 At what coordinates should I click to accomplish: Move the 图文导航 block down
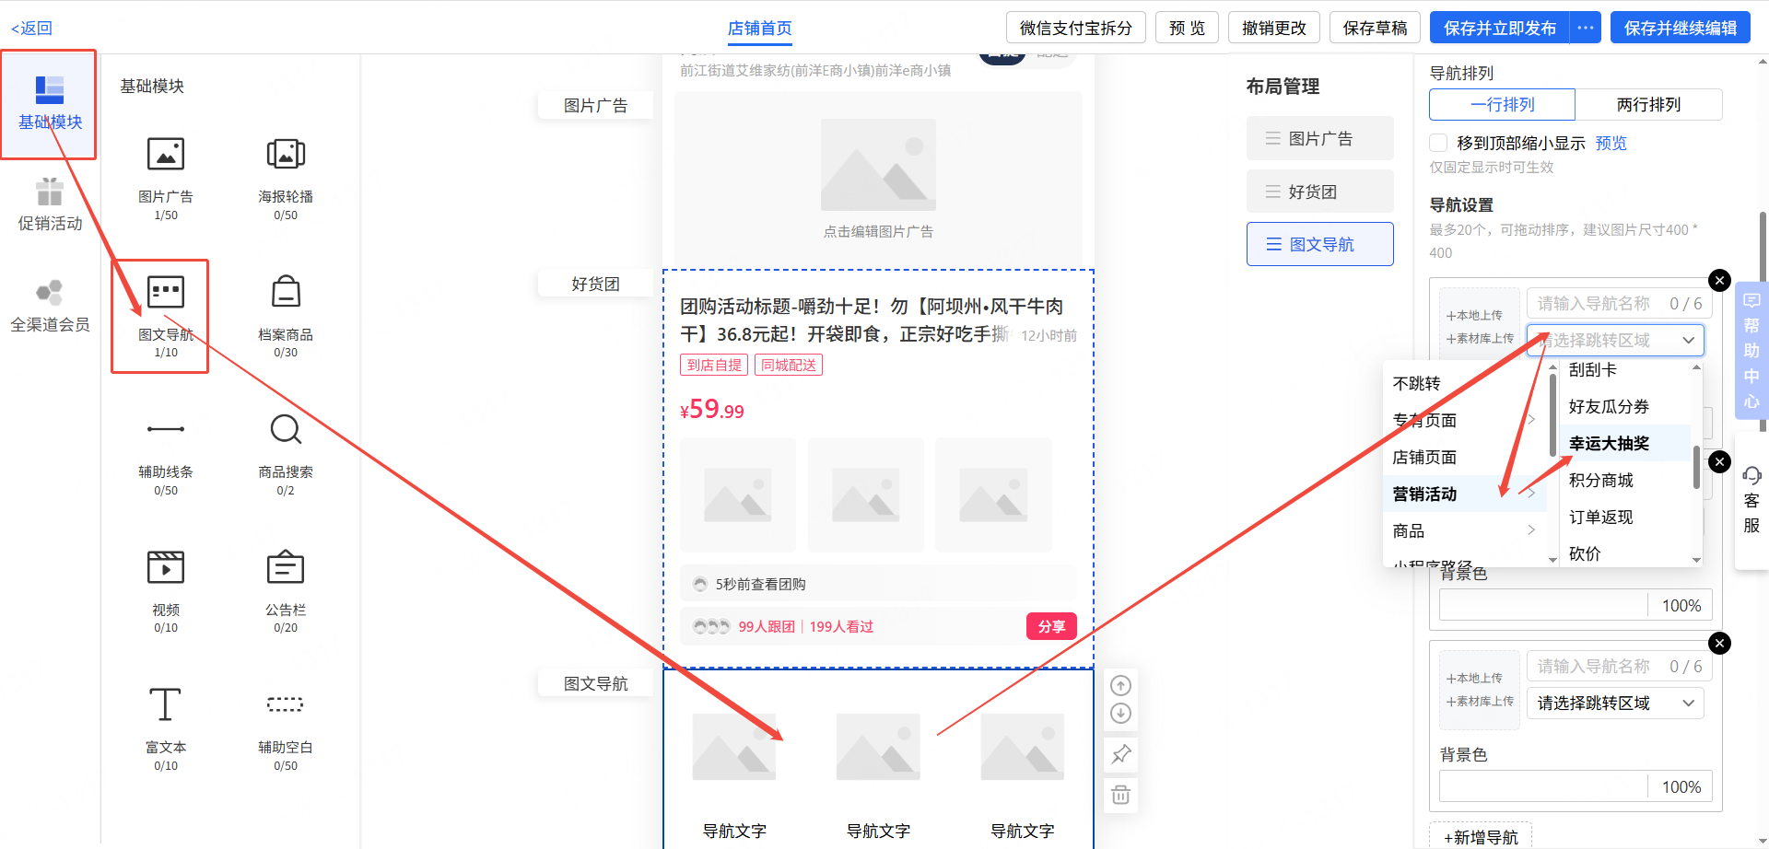1120,713
